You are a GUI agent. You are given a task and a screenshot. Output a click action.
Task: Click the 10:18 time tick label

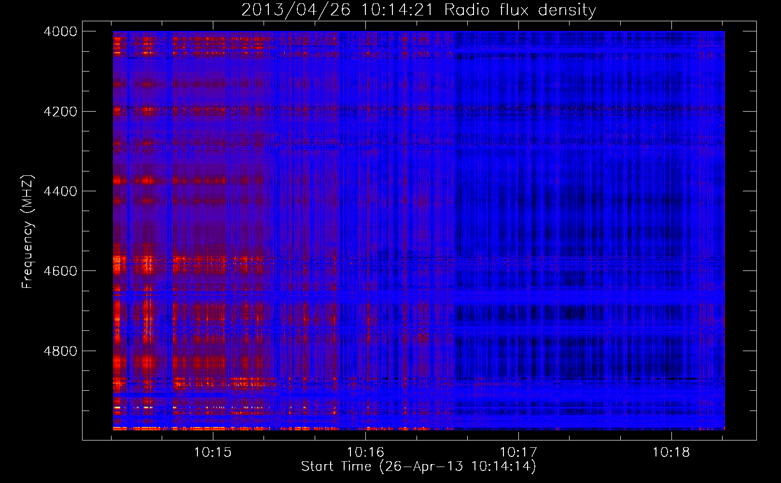(671, 452)
